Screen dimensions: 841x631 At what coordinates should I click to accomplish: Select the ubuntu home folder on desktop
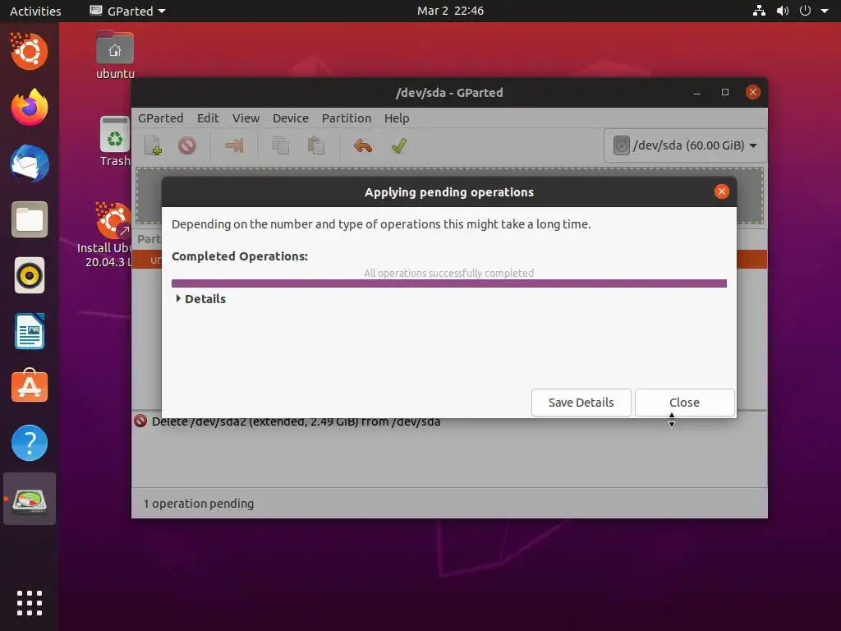(115, 55)
